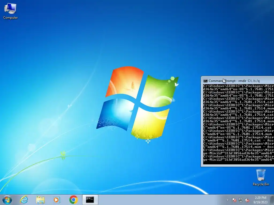The image size is (274, 205).
Task: Show hidden tray icons arrow
Action: [227, 200]
